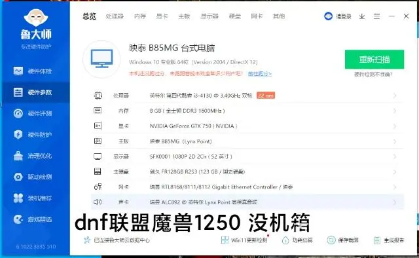Click Win11更新检测 at the bottom

[244, 240]
